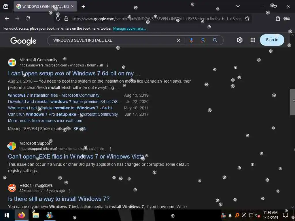Open the Manage bookmarks link
This screenshot has width=295, height=221.
[x=129, y=28]
